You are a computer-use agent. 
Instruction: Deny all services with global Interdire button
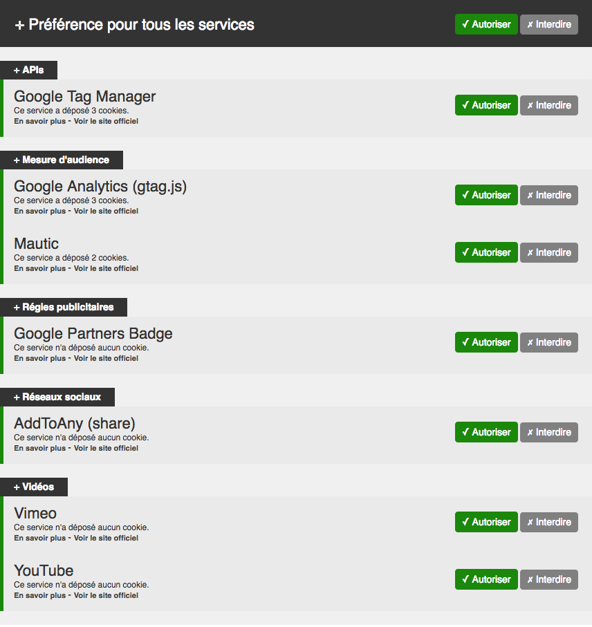pos(549,24)
